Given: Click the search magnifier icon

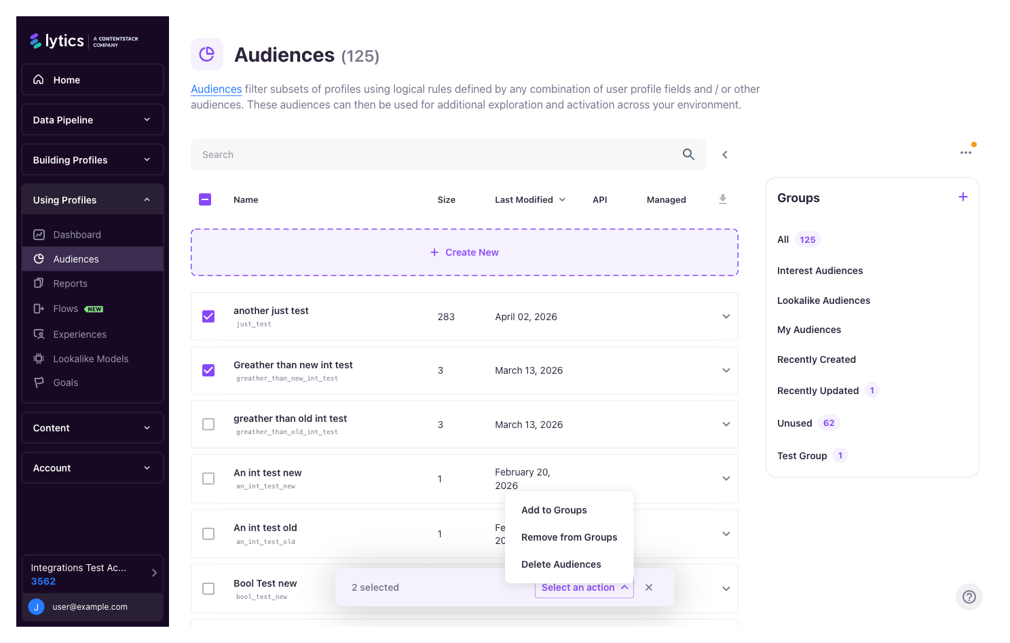Looking at the screenshot, I should 688,154.
